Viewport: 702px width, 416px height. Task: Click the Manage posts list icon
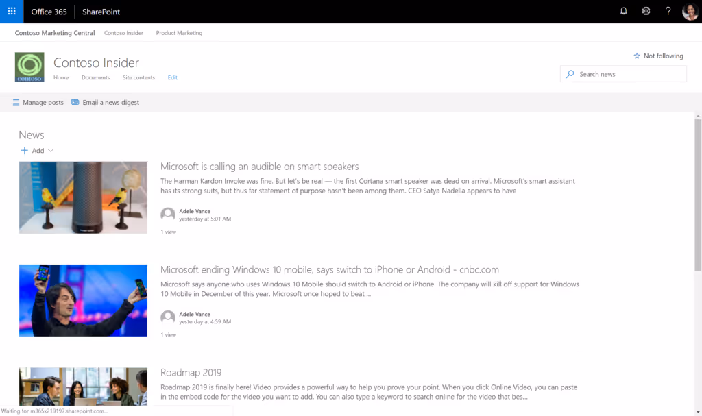(x=16, y=103)
